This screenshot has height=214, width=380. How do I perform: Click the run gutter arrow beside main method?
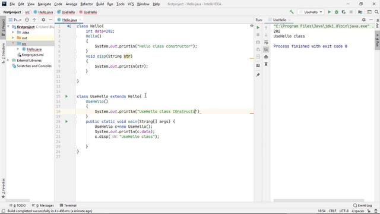66,121
